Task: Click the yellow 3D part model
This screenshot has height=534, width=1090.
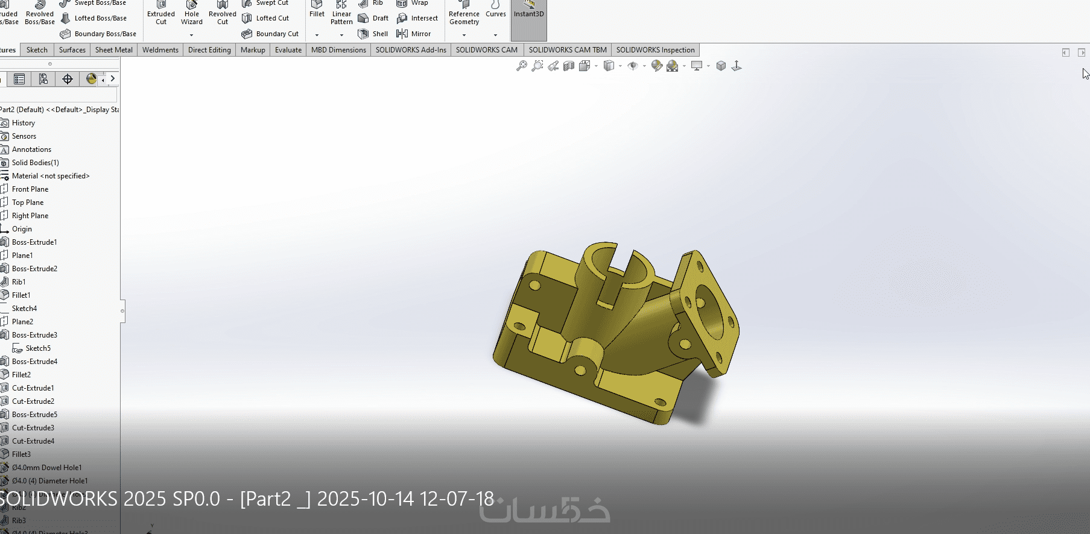Action: point(615,333)
